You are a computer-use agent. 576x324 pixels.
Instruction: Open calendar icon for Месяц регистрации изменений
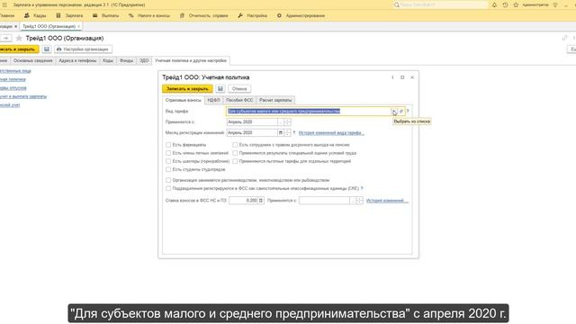281,132
